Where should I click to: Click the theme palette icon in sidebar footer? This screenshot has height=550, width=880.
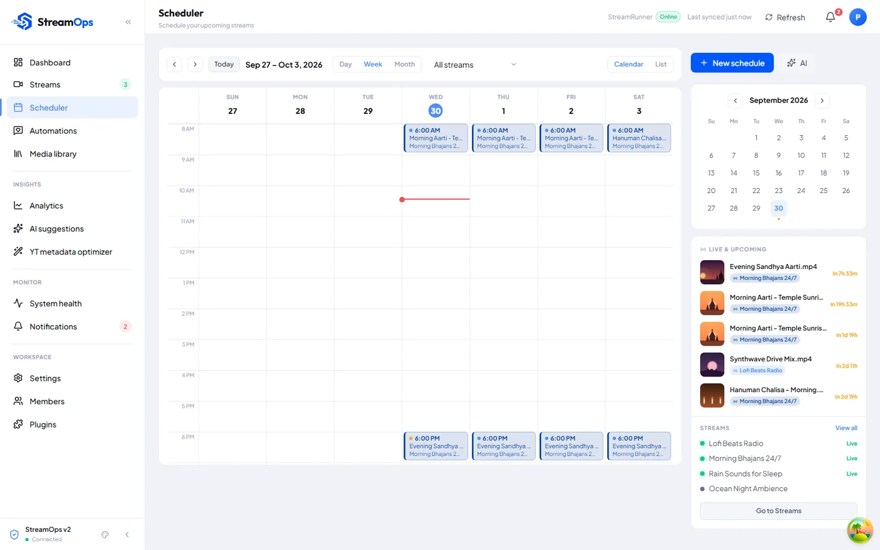click(105, 534)
